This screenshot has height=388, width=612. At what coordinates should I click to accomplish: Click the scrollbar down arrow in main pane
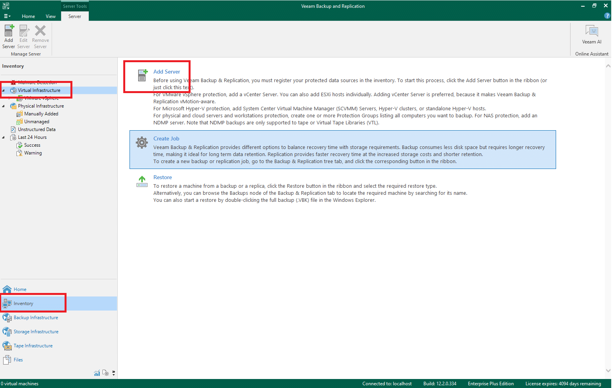point(608,370)
